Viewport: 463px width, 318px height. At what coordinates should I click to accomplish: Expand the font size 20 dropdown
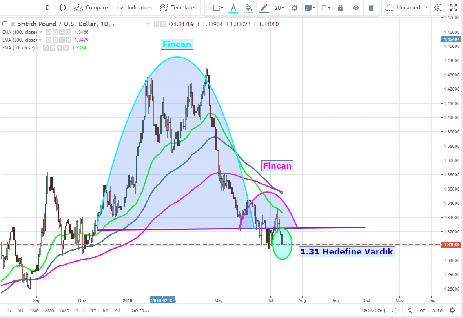click(x=279, y=7)
